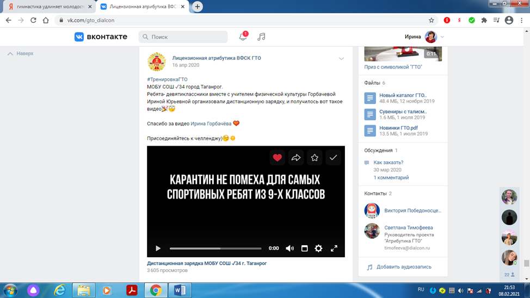Click the VK notifications bell icon
Image resolution: width=530 pixels, height=298 pixels.
tap(243, 36)
